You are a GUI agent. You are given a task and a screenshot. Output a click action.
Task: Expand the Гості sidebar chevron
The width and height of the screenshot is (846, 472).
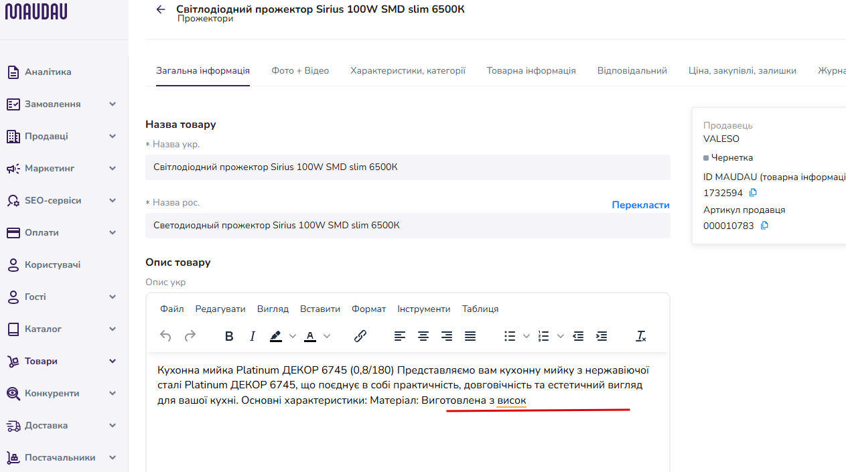pos(113,297)
